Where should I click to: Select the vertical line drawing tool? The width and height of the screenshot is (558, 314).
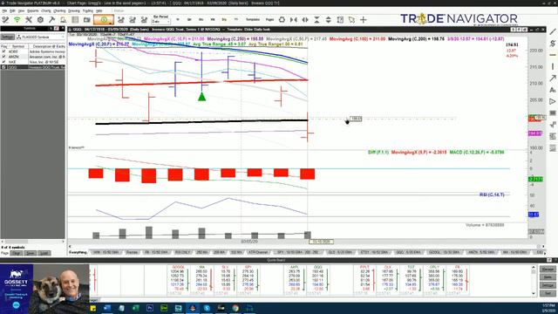tap(553, 66)
